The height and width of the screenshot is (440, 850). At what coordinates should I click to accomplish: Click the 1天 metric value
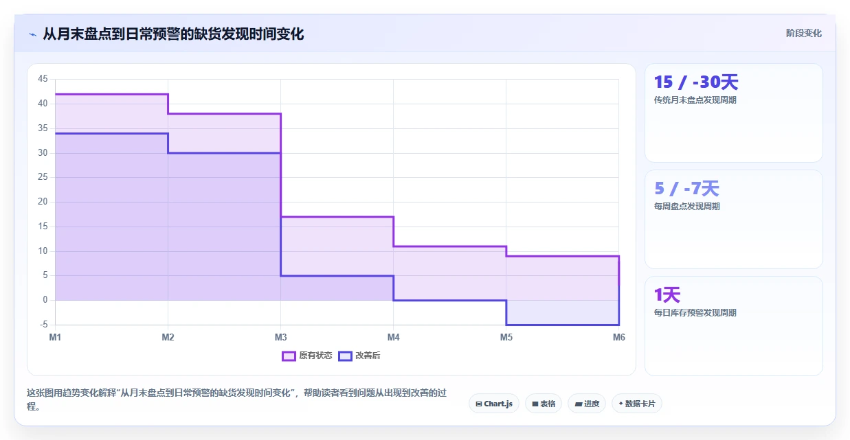(667, 295)
